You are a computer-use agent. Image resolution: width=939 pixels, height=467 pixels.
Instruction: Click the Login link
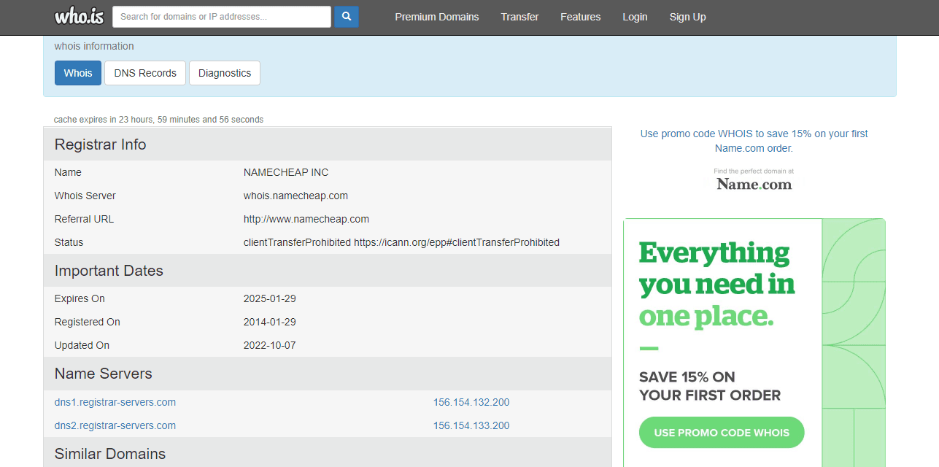point(635,17)
